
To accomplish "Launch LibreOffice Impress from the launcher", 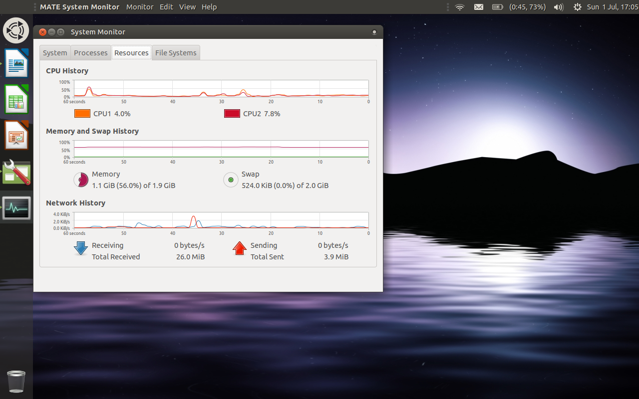I will (16, 135).
